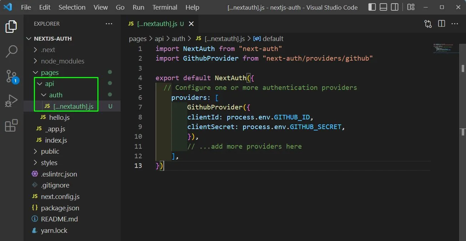Open the Selection menu
466x241 pixels.
(72, 7)
